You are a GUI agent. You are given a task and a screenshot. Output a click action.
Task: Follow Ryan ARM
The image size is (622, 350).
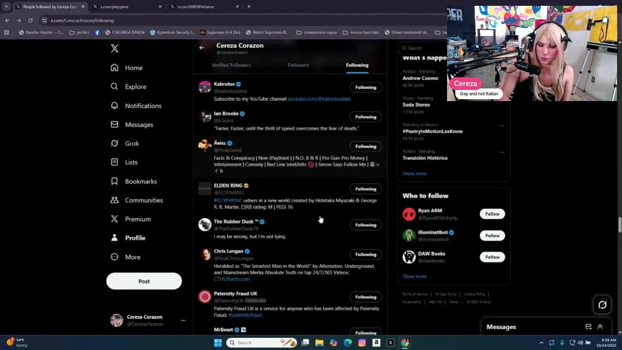coord(492,214)
